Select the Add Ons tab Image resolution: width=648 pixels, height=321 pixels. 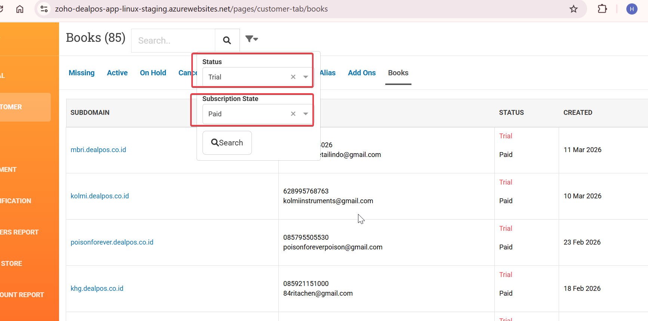coord(361,73)
